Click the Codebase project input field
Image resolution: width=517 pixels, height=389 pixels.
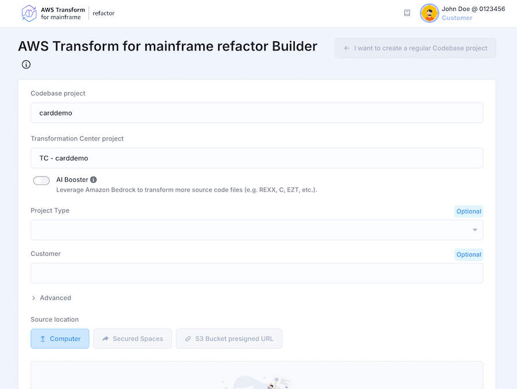click(256, 113)
